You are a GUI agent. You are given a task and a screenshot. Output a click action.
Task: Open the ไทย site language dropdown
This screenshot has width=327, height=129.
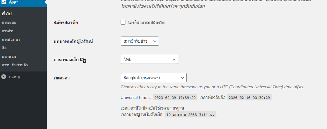149,59
